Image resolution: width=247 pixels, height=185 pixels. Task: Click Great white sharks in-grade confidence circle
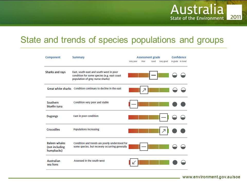click(x=175, y=90)
